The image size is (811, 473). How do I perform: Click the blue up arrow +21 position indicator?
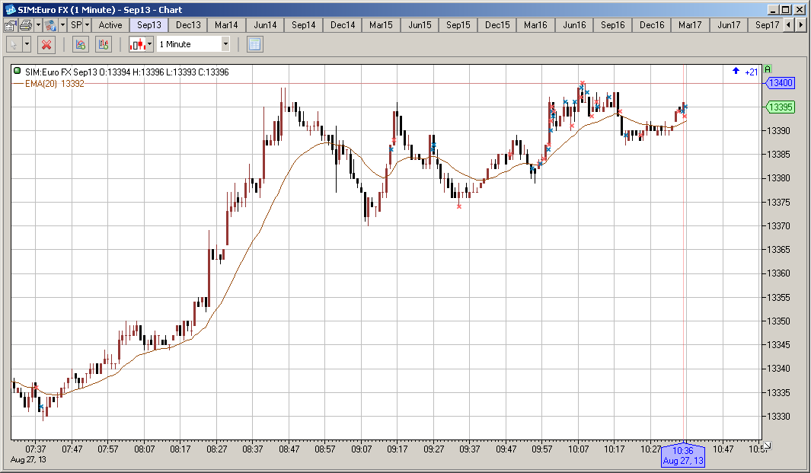tap(745, 72)
